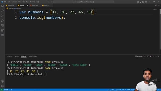Click the word numbers on line 1
The width and height of the screenshot is (161, 91).
pos(36,12)
